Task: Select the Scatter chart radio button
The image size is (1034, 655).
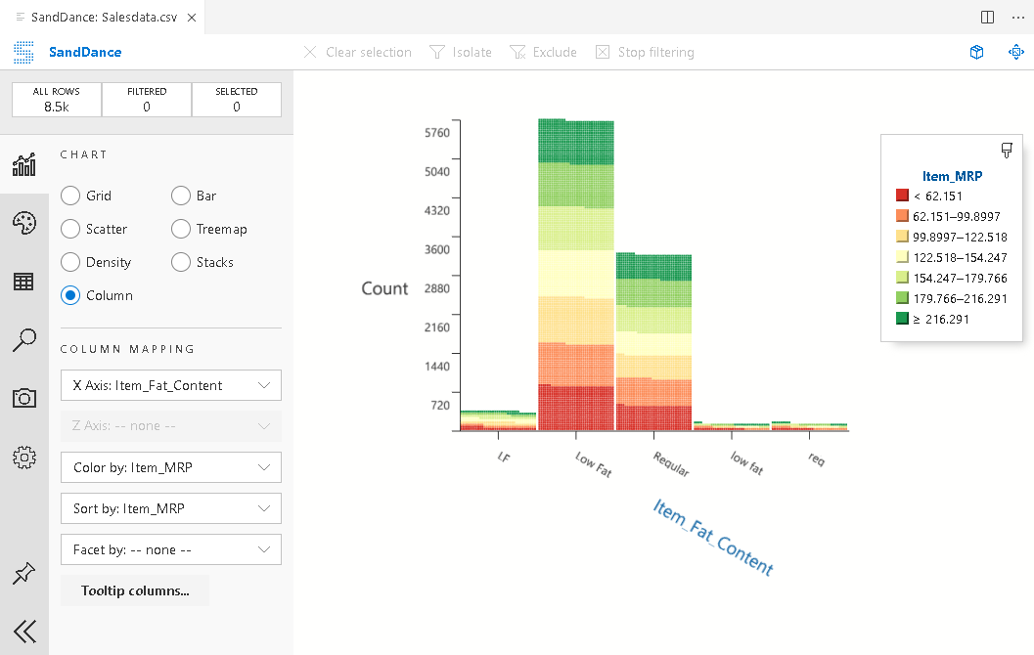Action: (x=70, y=229)
